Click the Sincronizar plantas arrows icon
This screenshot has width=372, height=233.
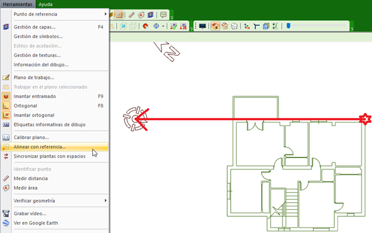6,156
